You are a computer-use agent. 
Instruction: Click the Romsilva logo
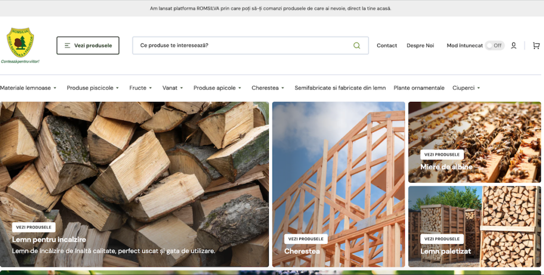(x=20, y=46)
